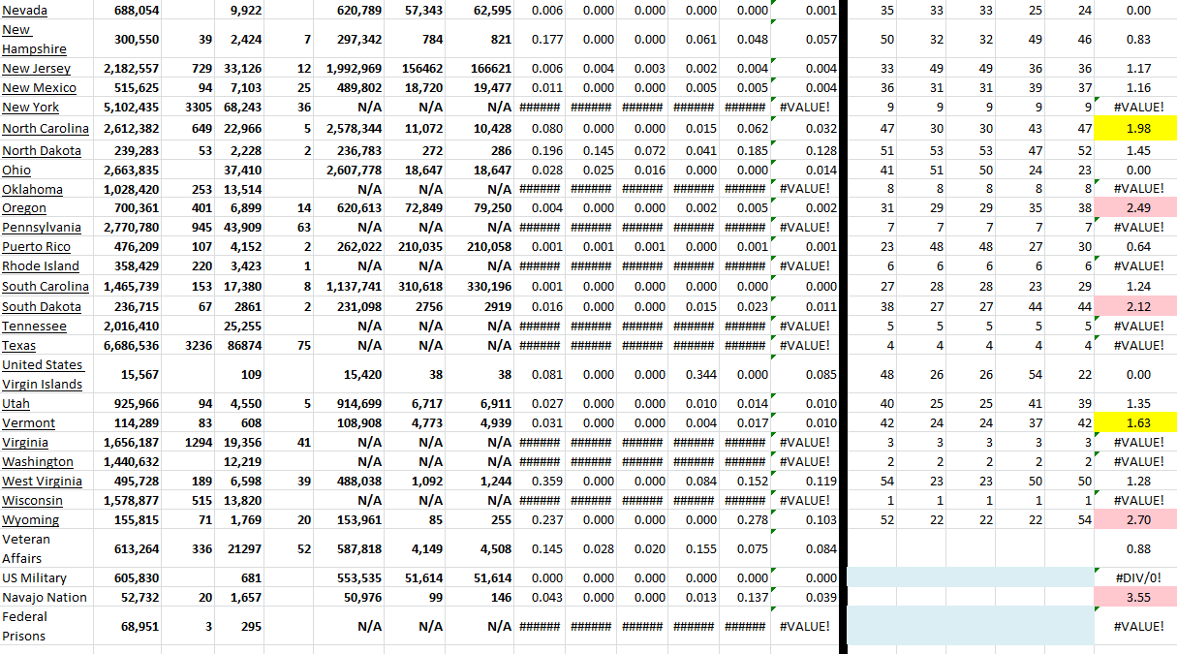Select the Vermont hyperlink
Viewport: 1177px width, 654px height.
28,422
